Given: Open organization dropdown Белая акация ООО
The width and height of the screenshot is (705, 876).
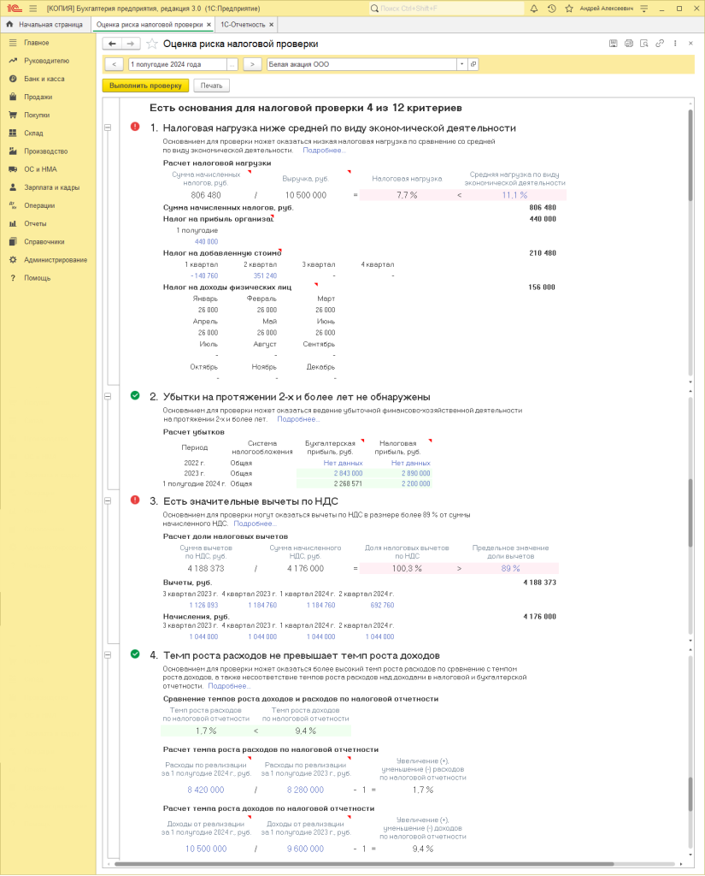Looking at the screenshot, I should point(461,64).
